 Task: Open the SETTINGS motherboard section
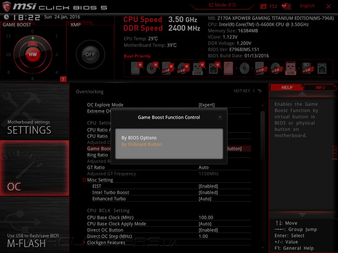coord(34,111)
